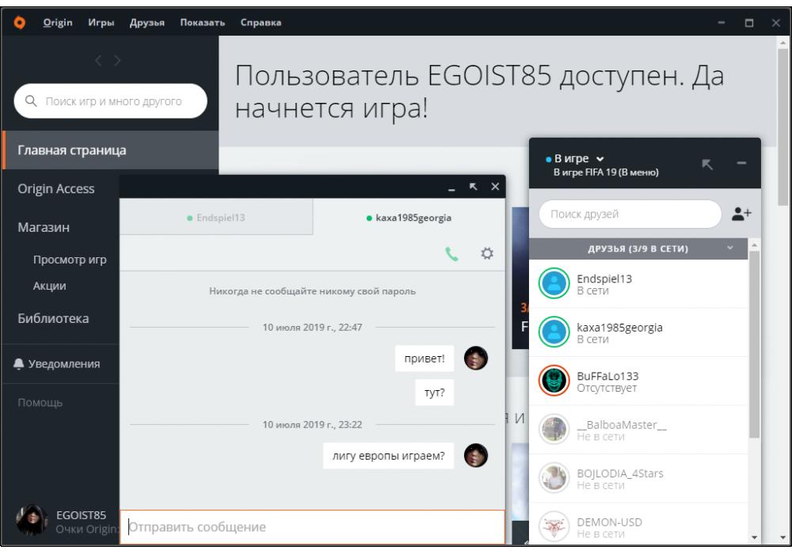Click the back navigation arrow

(x=100, y=60)
